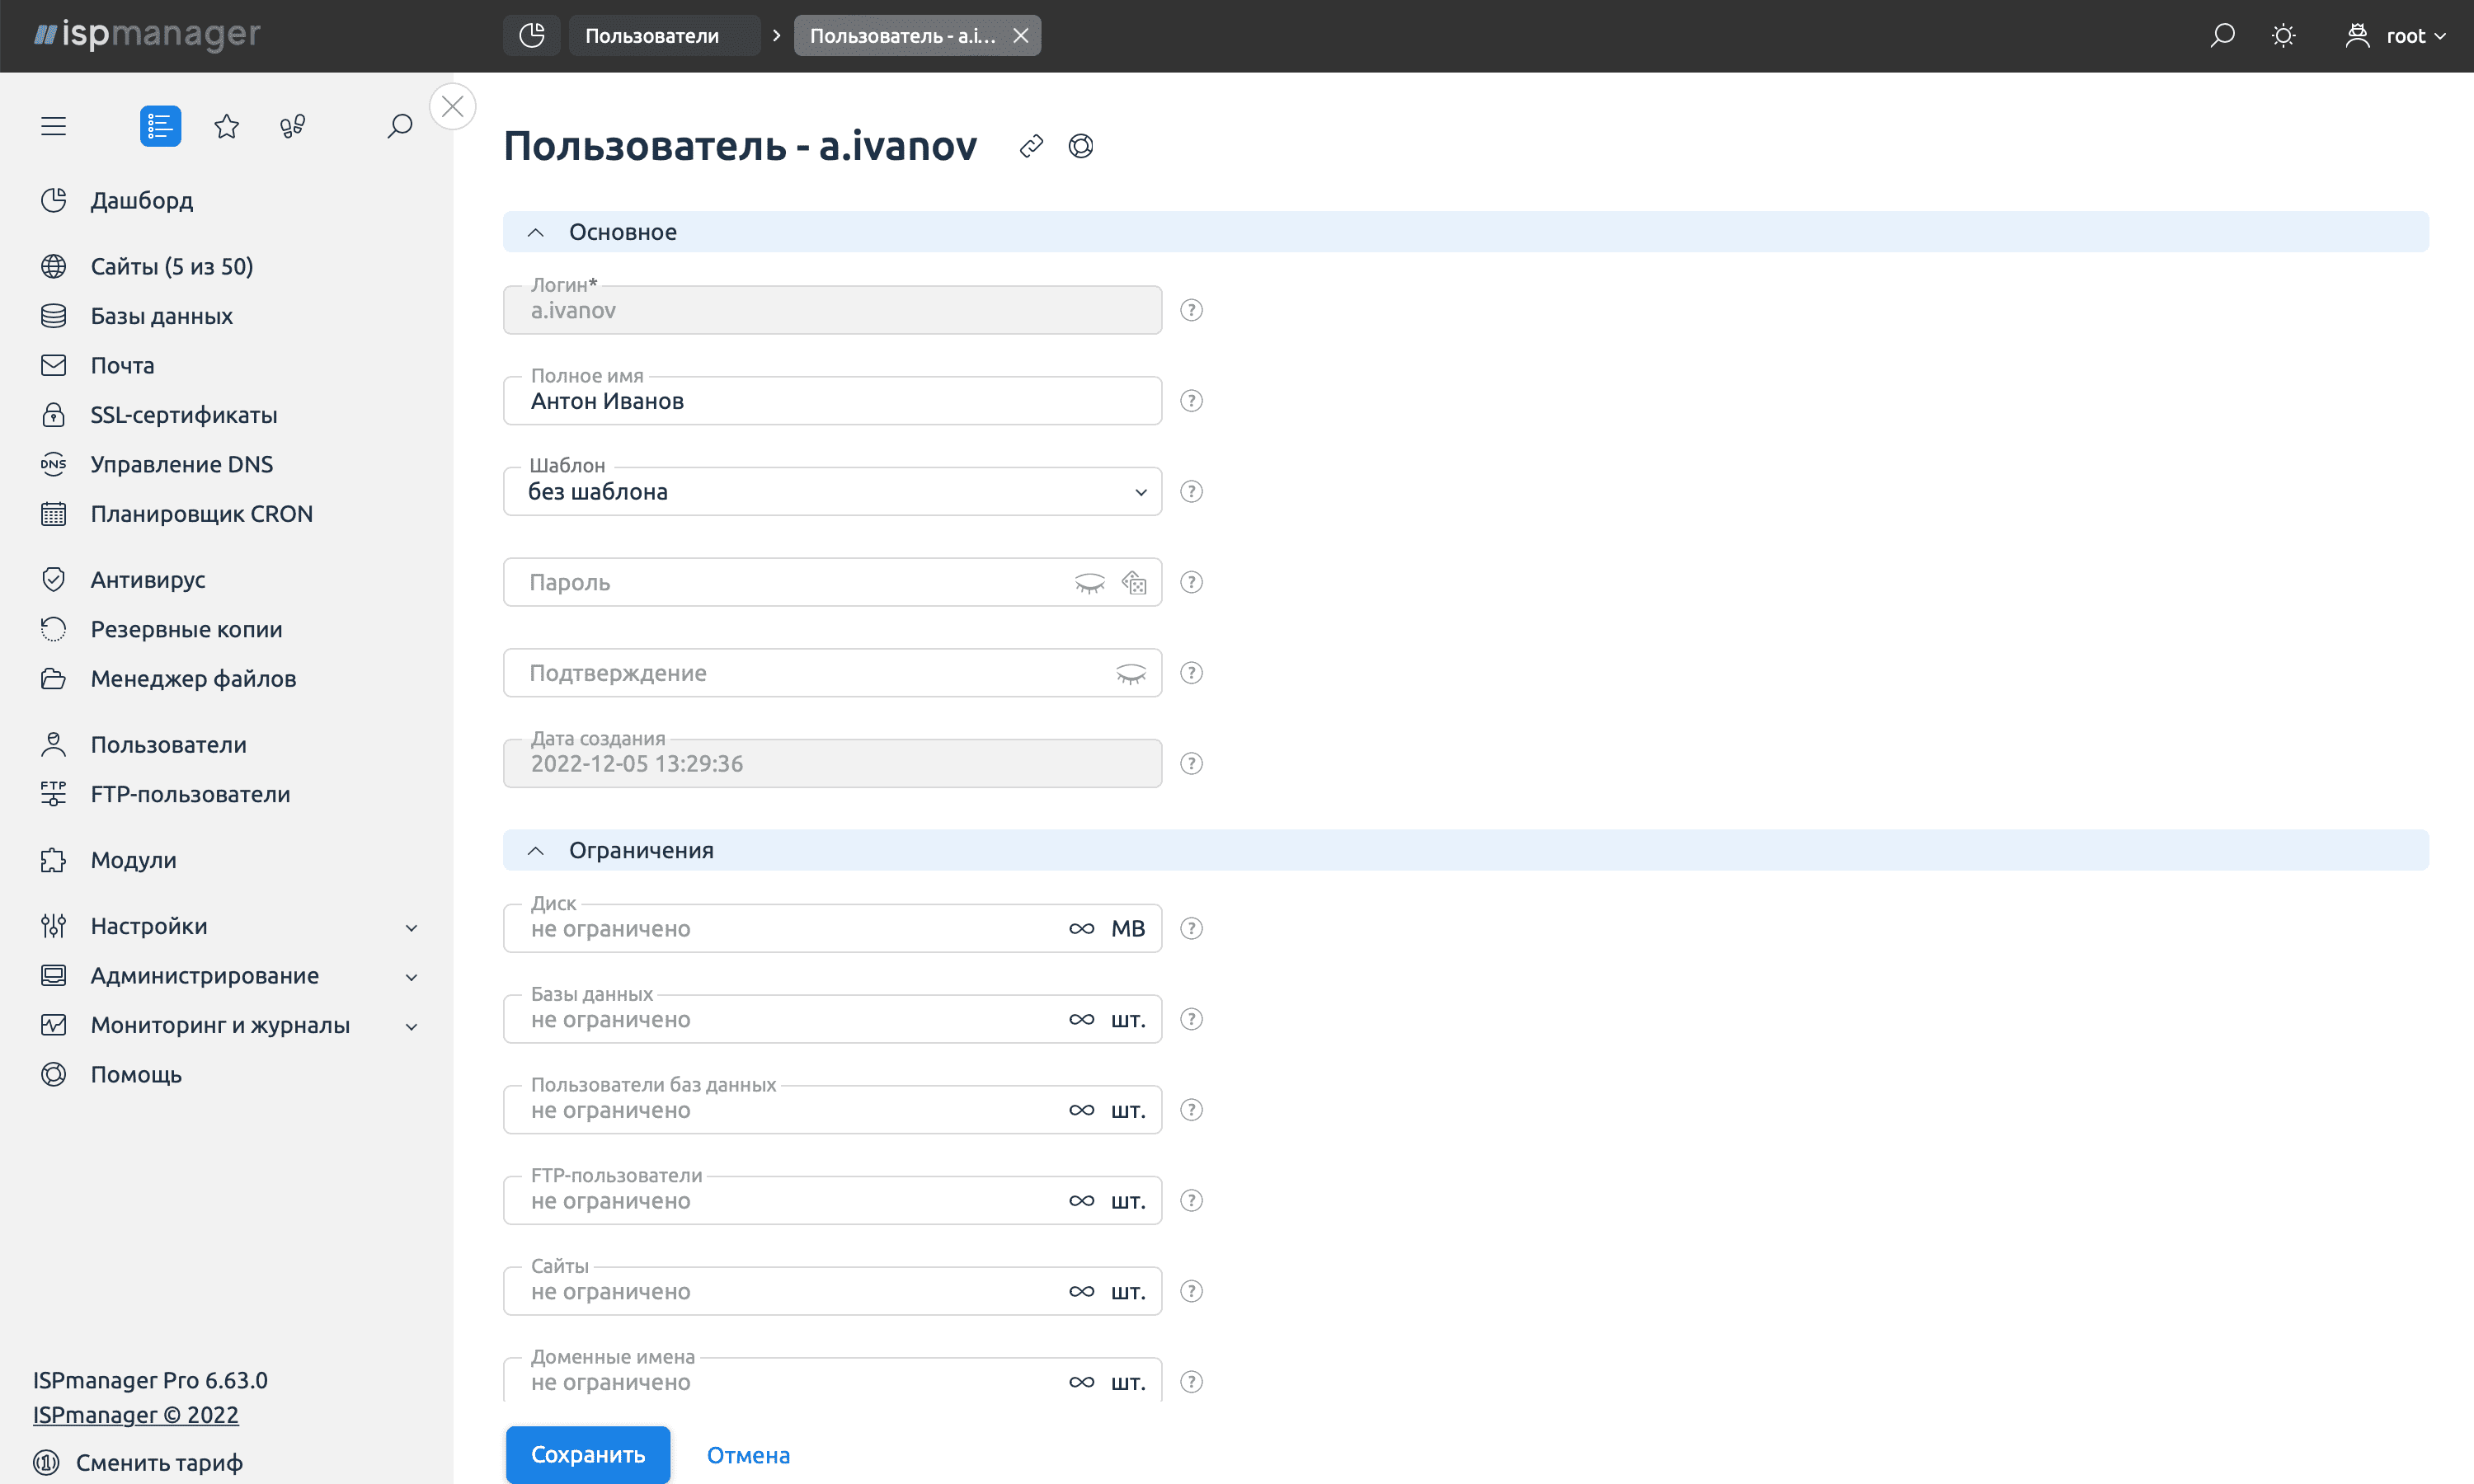
Task: Collapse the Ограничения section
Action: (536, 850)
